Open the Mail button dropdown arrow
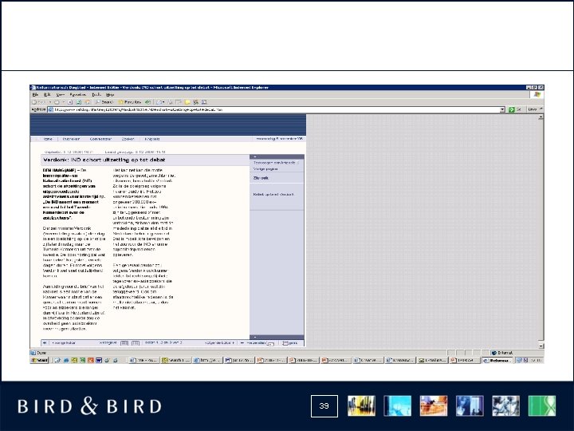Screen dimensions: 574x431 (x=163, y=102)
